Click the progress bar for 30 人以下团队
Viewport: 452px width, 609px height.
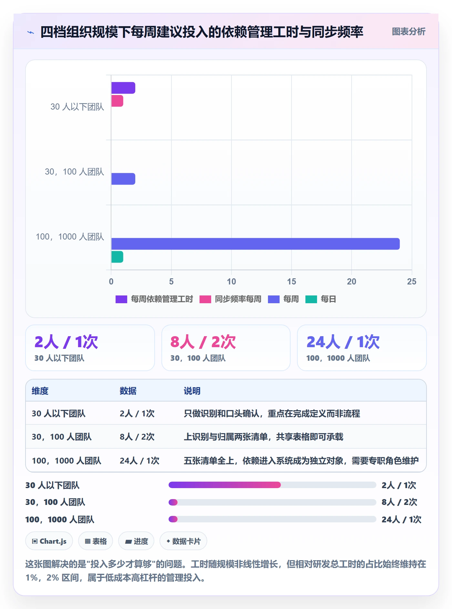pyautogui.click(x=272, y=485)
